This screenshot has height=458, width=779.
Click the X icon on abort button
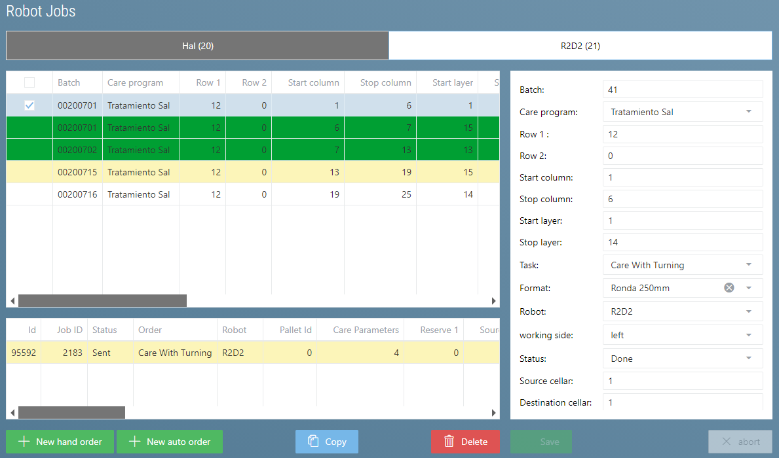[726, 442]
